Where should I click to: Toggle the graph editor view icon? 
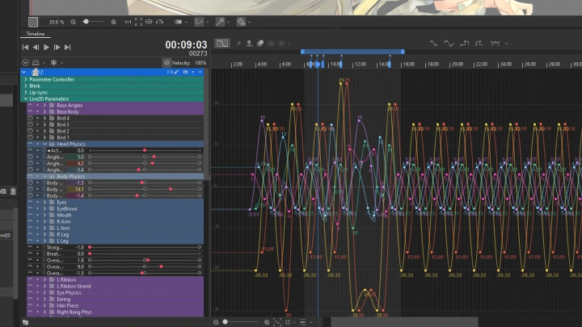coord(222,44)
